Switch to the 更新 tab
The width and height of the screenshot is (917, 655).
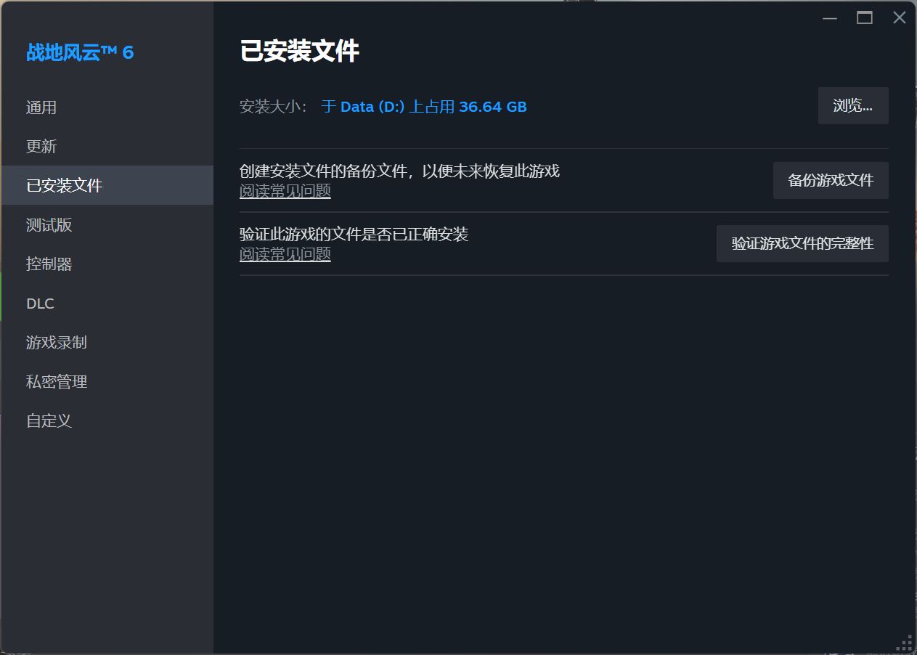point(41,147)
